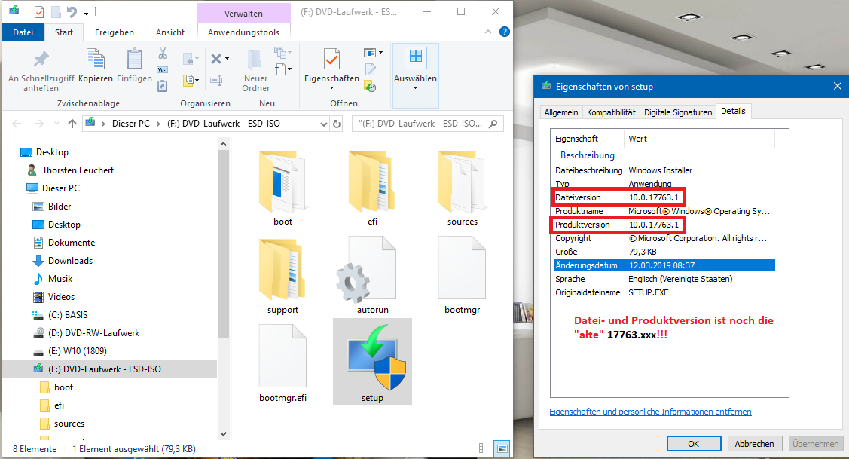The height and width of the screenshot is (459, 849).
Task: Open the sources folder in file pane
Action: [x=462, y=188]
